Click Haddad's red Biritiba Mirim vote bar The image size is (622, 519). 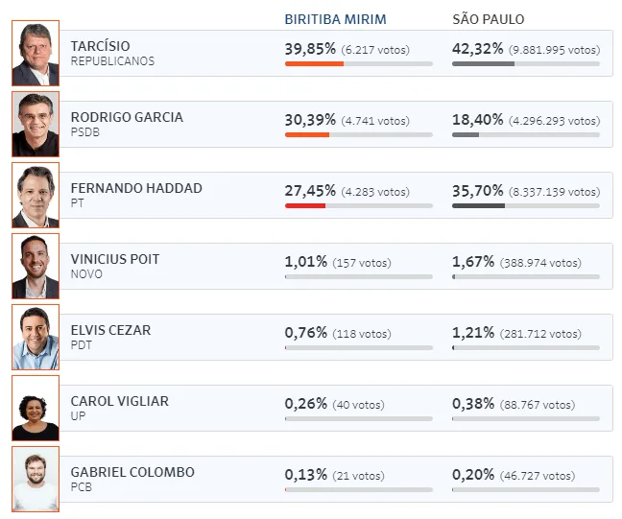305,206
